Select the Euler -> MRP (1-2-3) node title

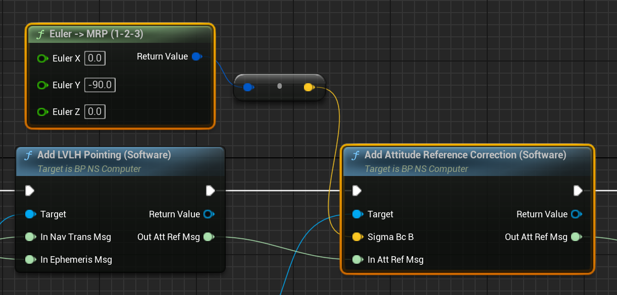[96, 34]
